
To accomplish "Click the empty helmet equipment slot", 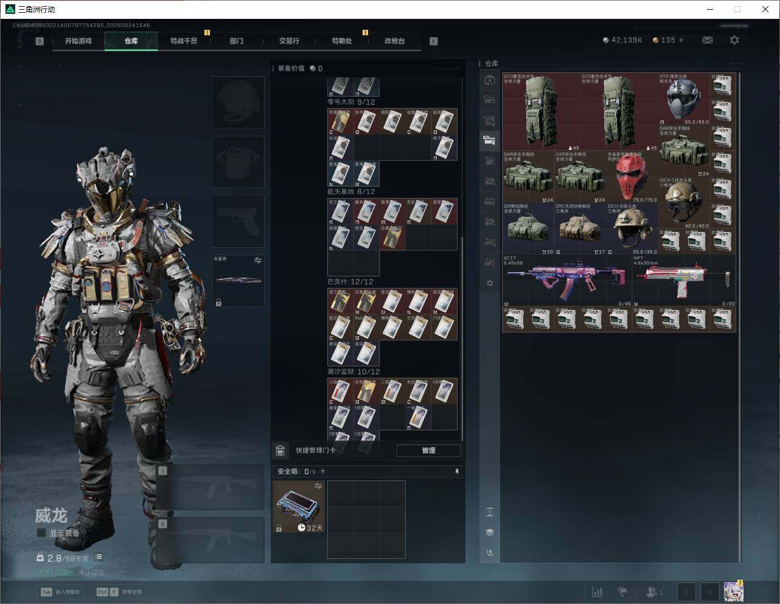I will pos(239,102).
